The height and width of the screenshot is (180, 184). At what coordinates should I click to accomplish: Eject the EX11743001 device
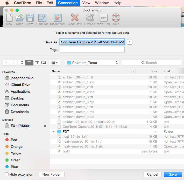[45, 126]
